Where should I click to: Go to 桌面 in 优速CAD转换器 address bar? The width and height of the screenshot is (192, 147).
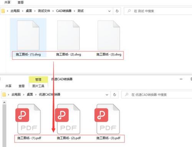(x=30, y=95)
